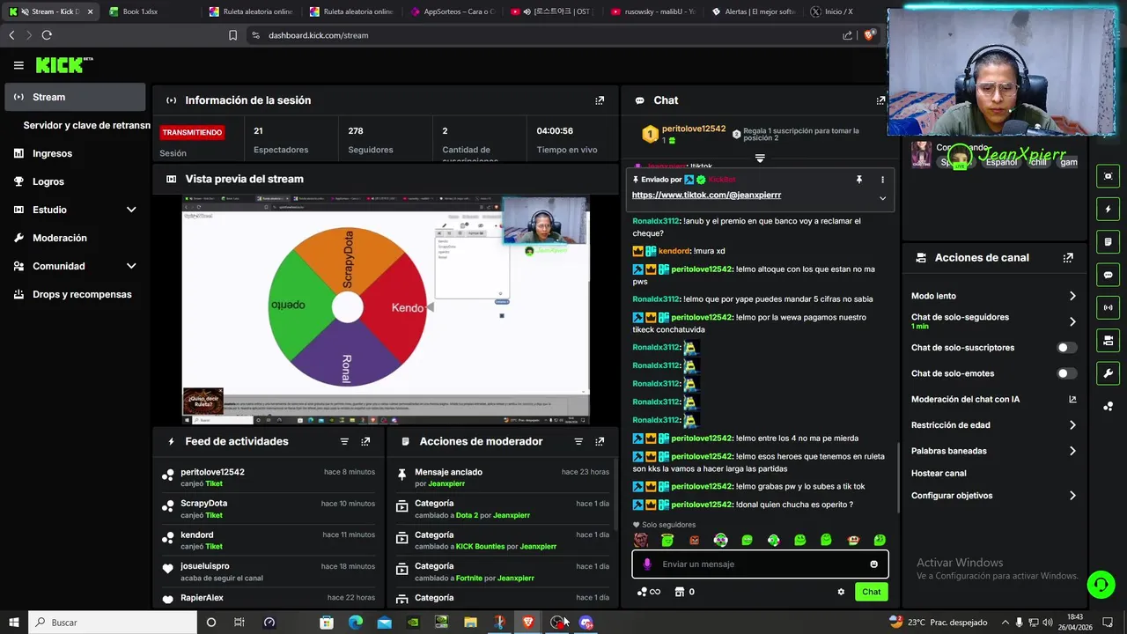Image resolution: width=1127 pixels, height=634 pixels.
Task: Pop out the Información de la sesión panel
Action: coord(600,100)
